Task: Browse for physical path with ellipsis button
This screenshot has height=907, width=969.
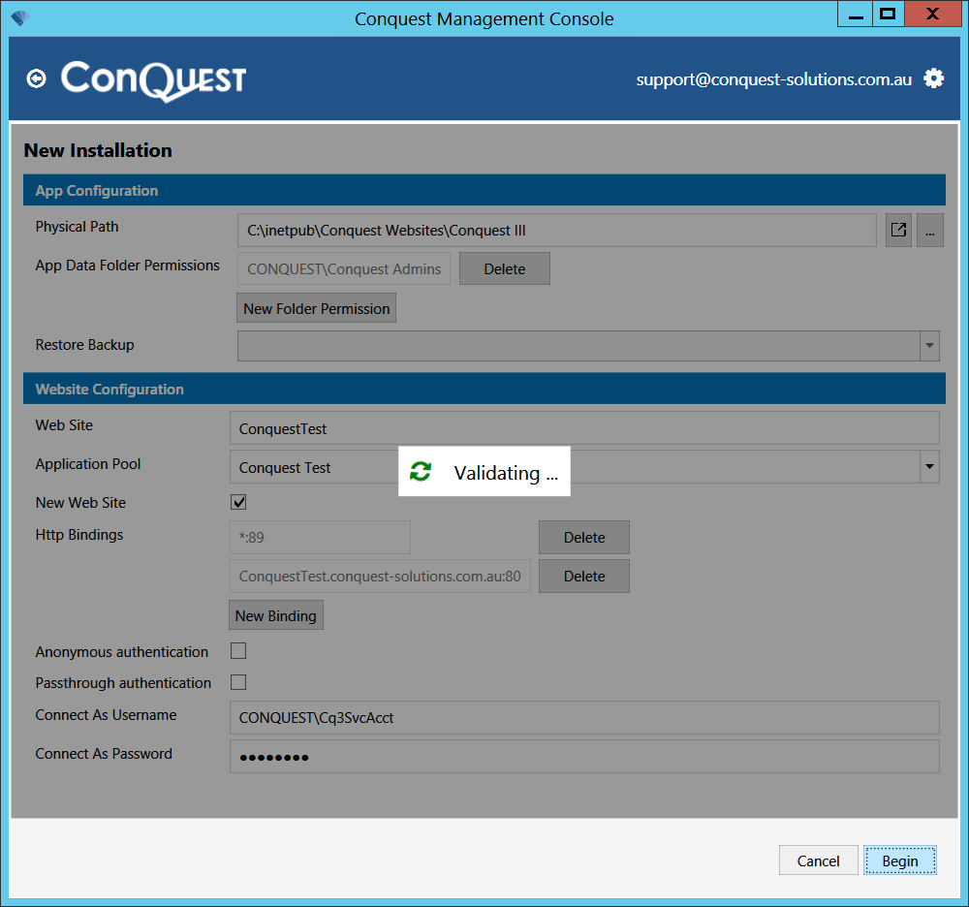Action: [929, 231]
